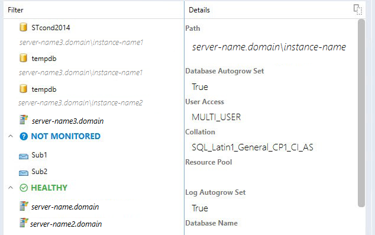The image size is (375, 235).
Task: Click the Database Autogrow Set True value
Action: coord(200,87)
